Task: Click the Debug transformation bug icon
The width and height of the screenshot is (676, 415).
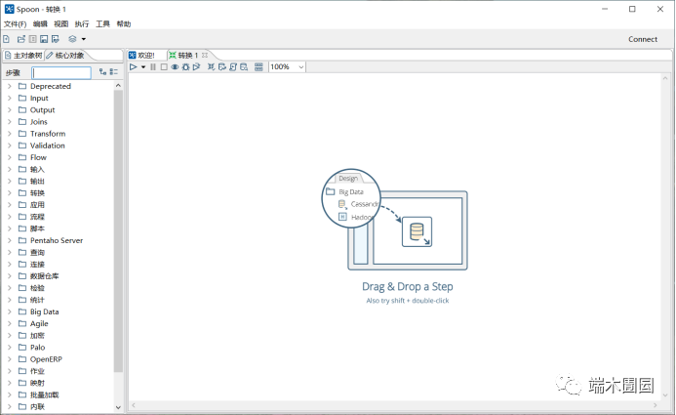Action: 185,67
